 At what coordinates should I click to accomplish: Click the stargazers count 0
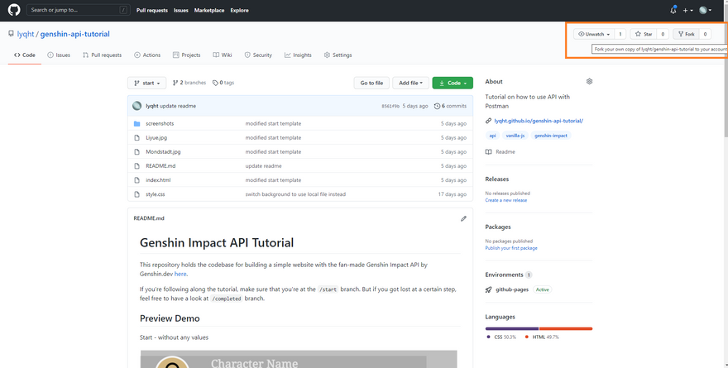coord(663,34)
